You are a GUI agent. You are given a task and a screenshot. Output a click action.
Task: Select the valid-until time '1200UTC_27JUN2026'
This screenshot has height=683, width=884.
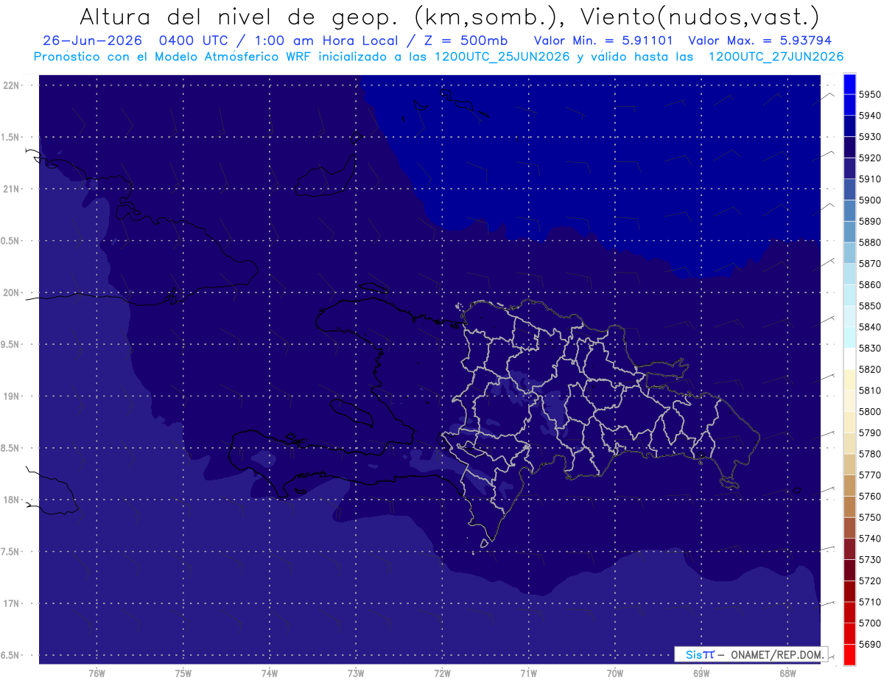pyautogui.click(x=776, y=57)
